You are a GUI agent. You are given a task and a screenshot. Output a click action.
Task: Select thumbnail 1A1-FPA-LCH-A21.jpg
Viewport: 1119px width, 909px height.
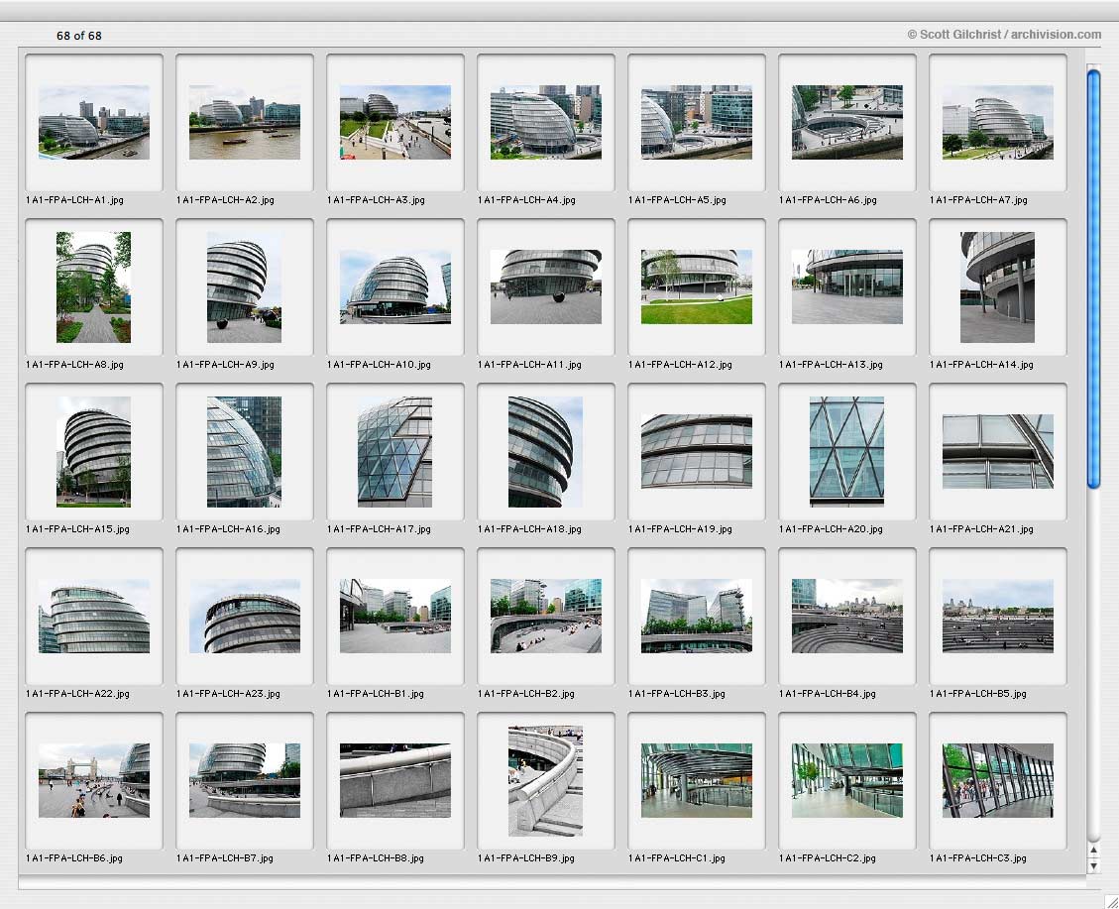point(998,452)
